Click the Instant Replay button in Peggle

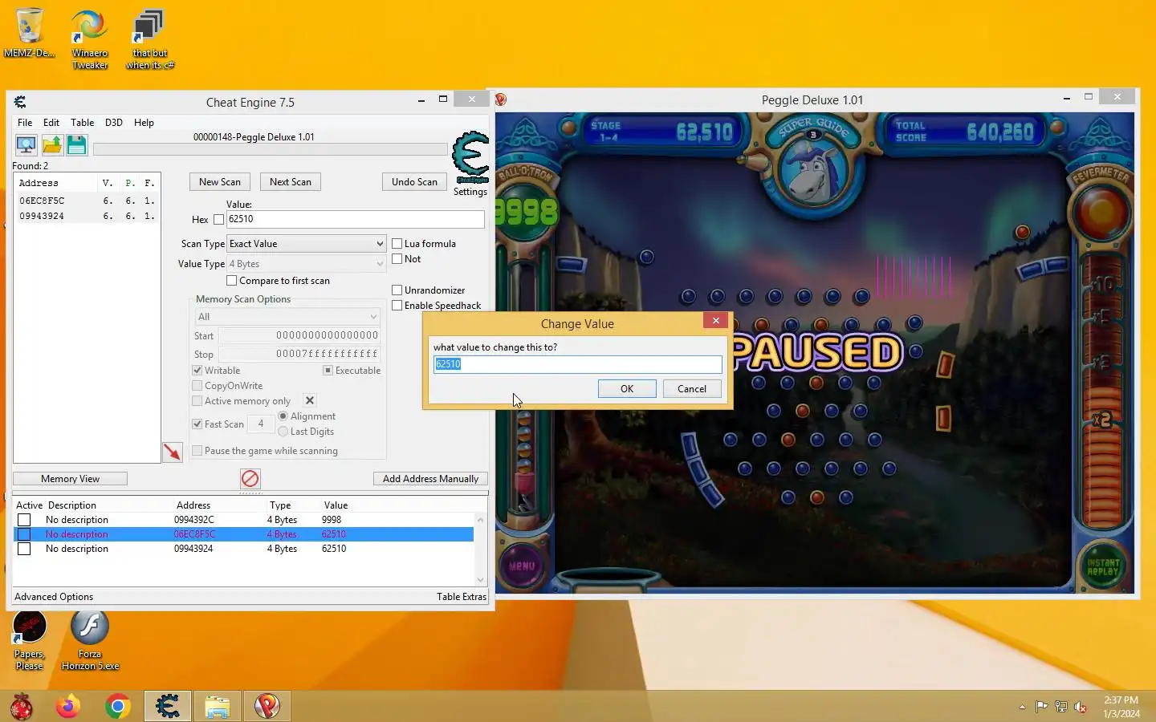point(1102,566)
